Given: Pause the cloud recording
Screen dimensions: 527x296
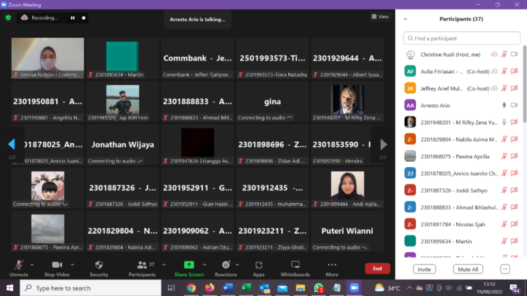Looking at the screenshot, I should [73, 18].
